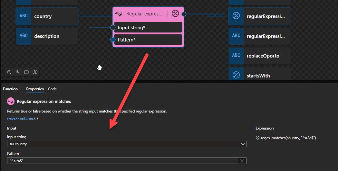Toggle the minimap icon on canvas
Viewport: 338px width, 171px height.
tap(35, 72)
